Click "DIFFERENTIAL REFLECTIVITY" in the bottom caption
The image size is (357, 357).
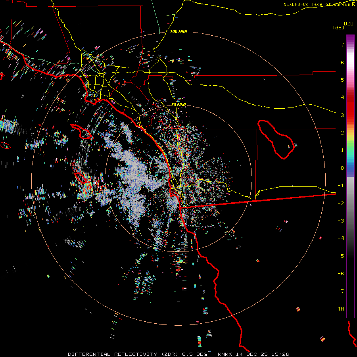[x=113, y=354]
